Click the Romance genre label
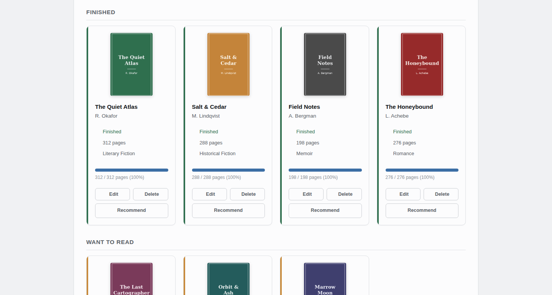This screenshot has height=295, width=552. pyautogui.click(x=404, y=154)
